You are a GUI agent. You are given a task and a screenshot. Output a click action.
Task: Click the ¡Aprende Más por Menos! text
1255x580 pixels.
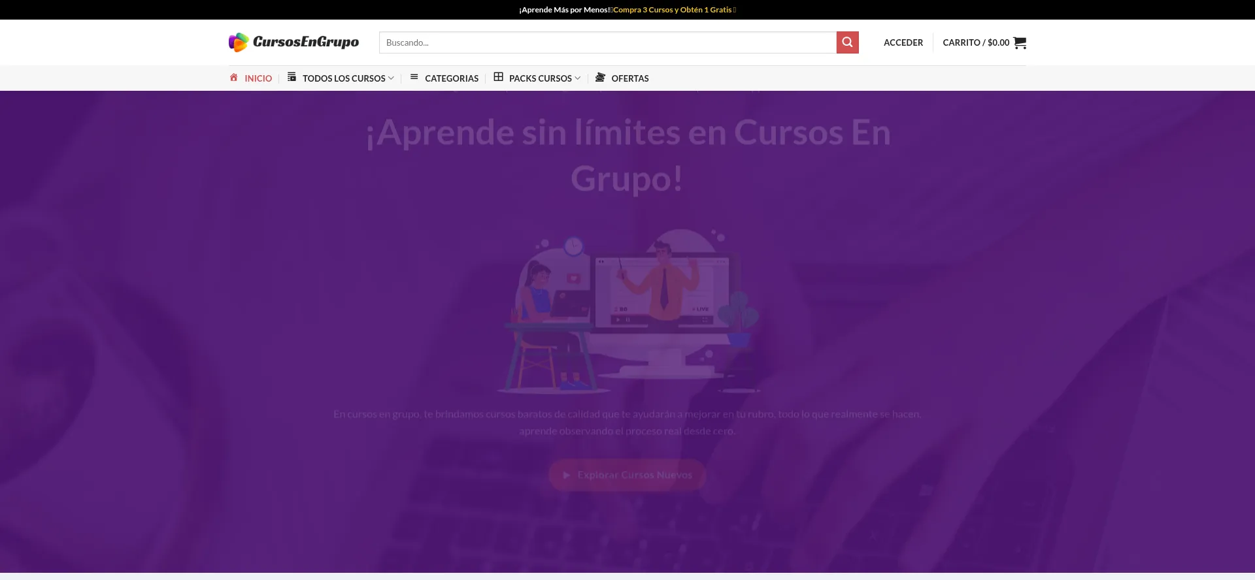[x=564, y=10]
